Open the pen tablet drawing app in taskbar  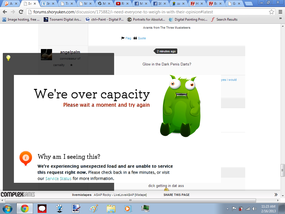[x=76, y=208]
